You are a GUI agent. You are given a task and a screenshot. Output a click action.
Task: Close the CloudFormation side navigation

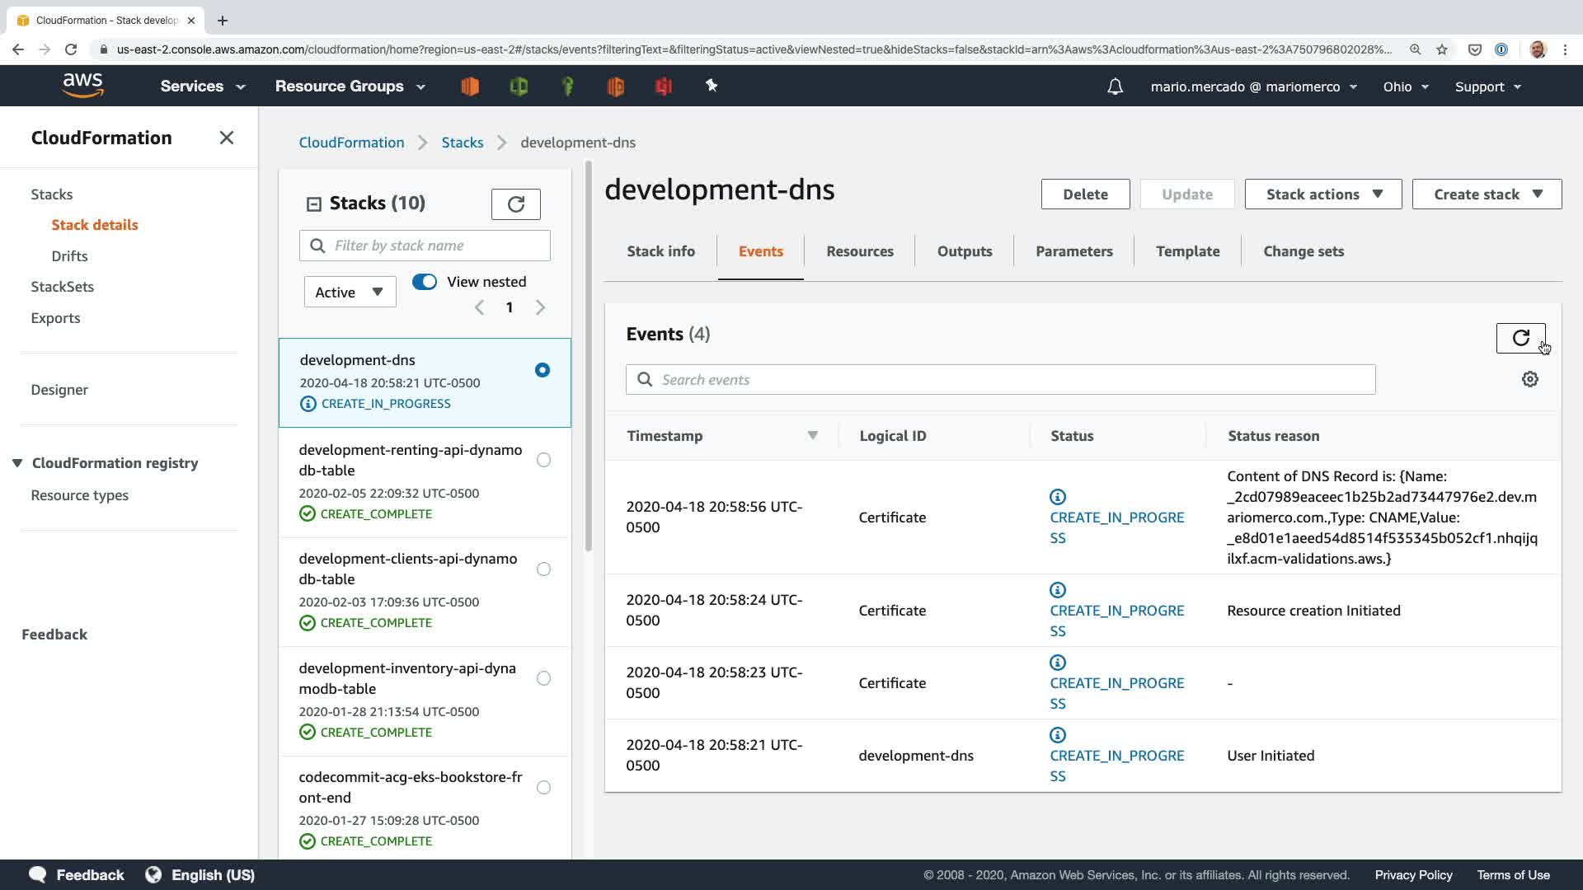227,138
